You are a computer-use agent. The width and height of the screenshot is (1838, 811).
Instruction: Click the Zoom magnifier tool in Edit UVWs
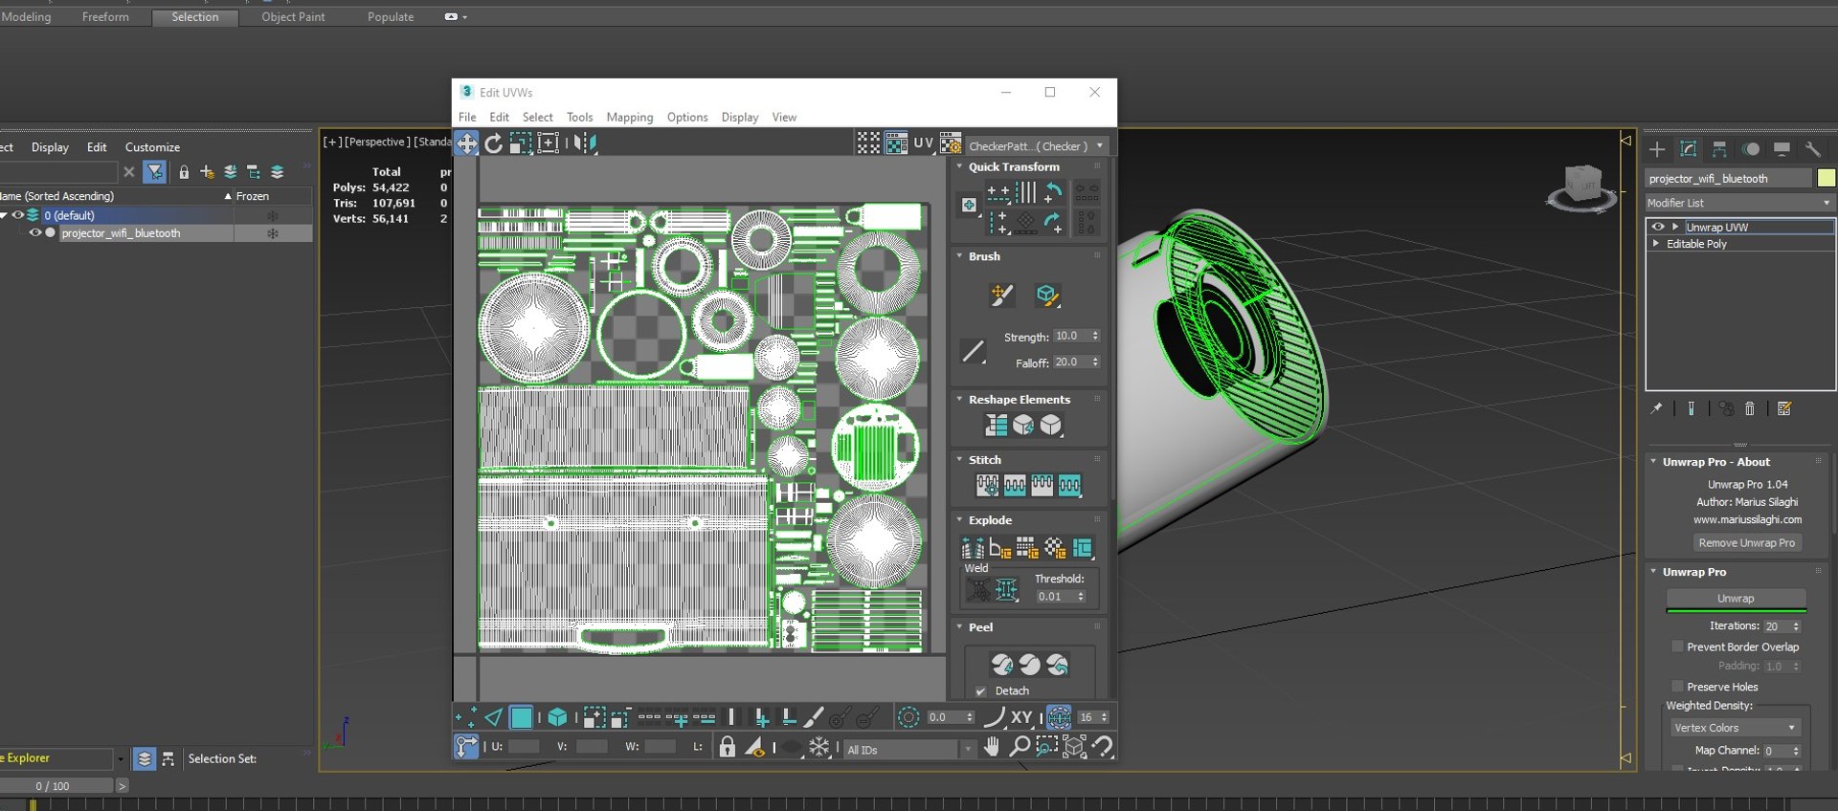click(1020, 747)
